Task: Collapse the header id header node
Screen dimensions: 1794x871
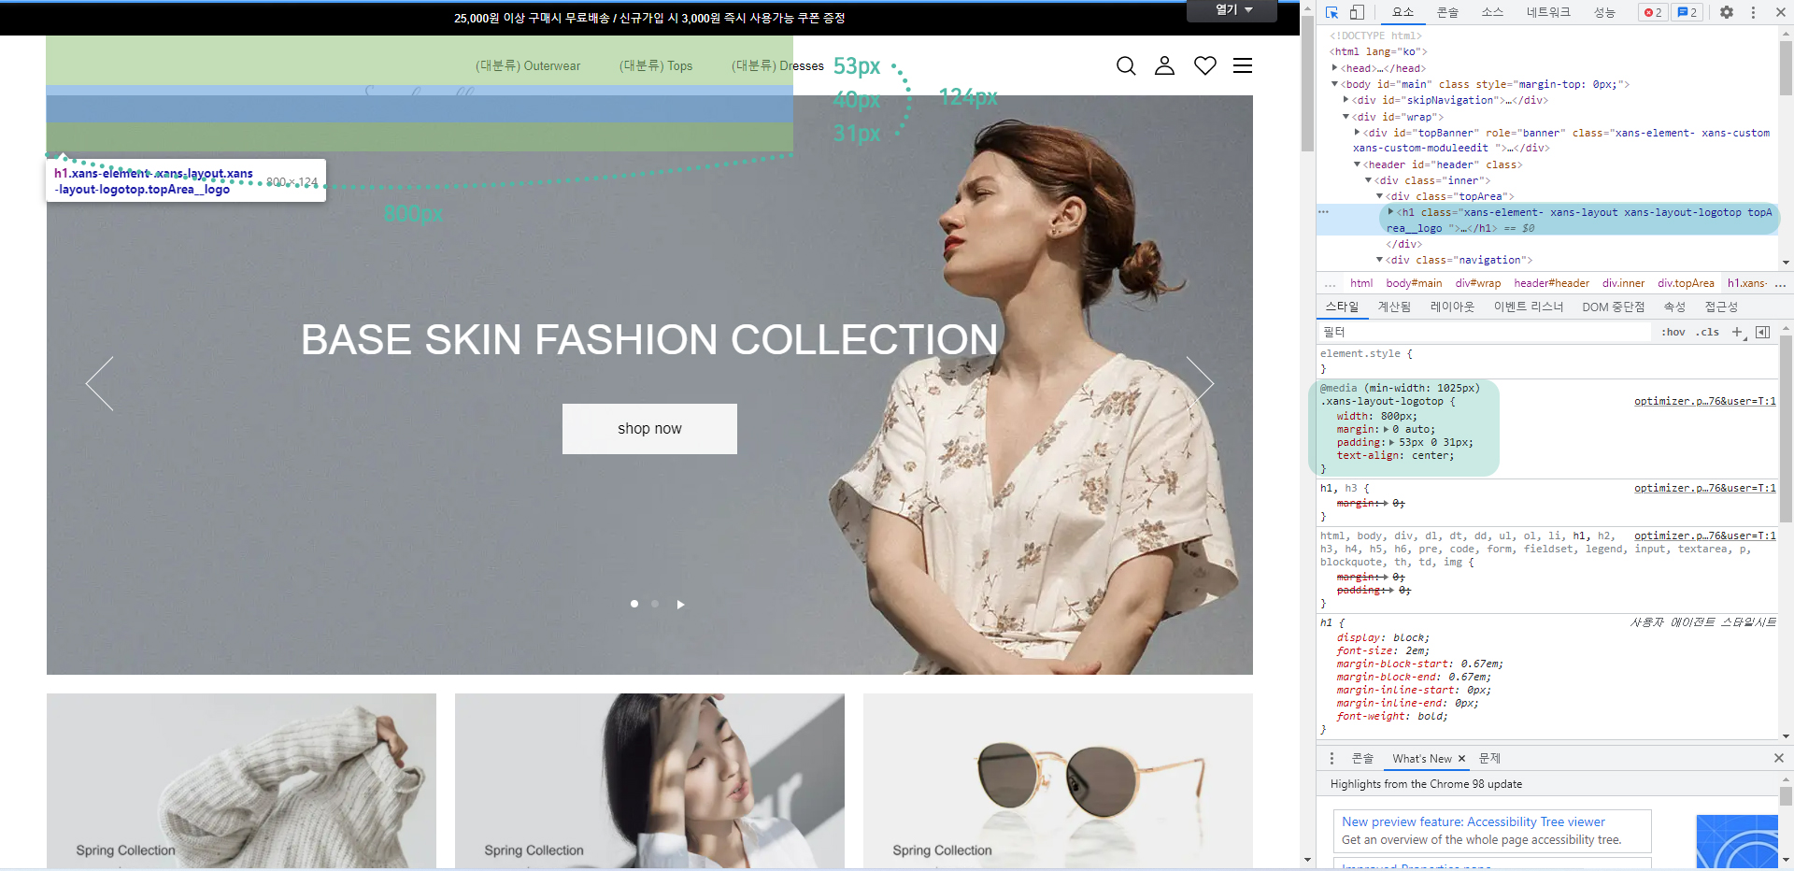Action: click(1358, 164)
